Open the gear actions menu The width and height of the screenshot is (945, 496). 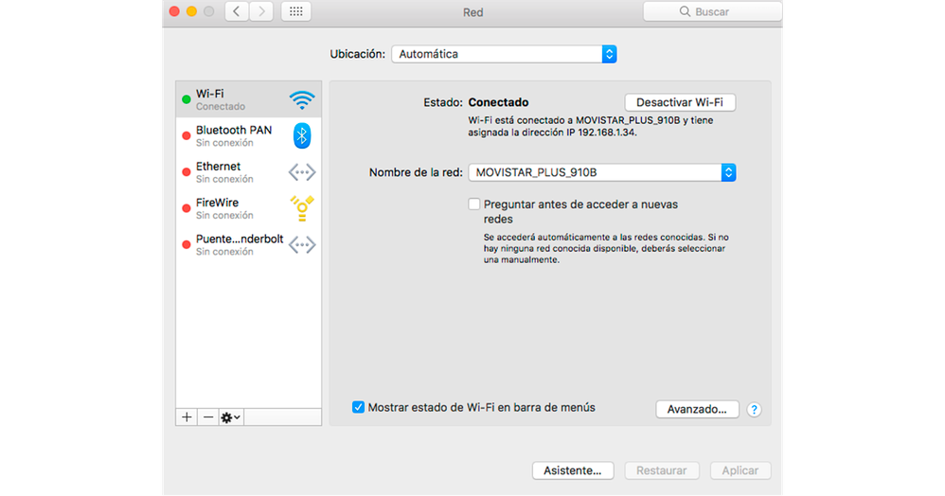(x=230, y=416)
